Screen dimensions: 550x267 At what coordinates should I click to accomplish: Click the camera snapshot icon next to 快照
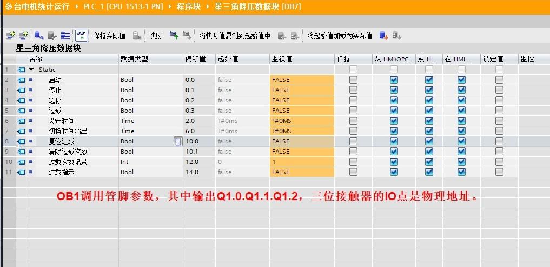(x=174, y=36)
